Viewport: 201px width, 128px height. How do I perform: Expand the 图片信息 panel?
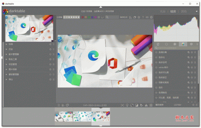[6, 69]
